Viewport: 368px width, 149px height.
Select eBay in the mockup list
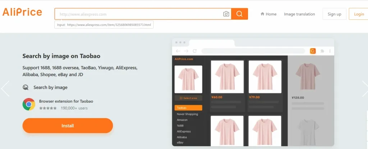180,143
